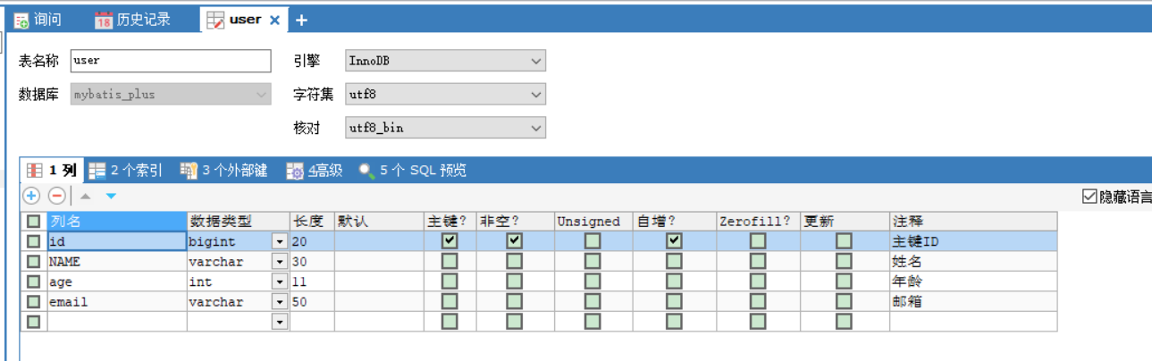Image resolution: width=1152 pixels, height=361 pixels.
Task: Click the 表名称 input field
Action: click(x=170, y=61)
